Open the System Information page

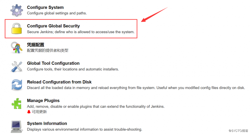47,124
